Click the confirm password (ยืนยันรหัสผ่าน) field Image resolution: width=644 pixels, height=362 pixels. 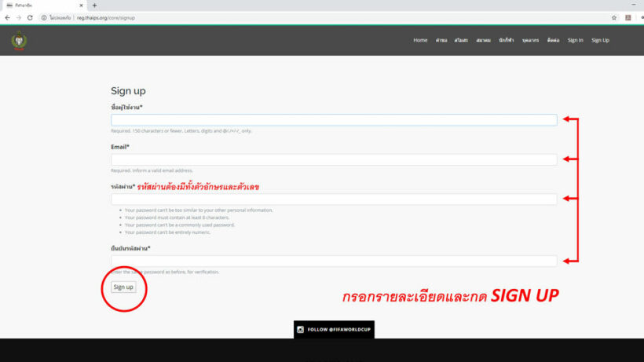[334, 261]
